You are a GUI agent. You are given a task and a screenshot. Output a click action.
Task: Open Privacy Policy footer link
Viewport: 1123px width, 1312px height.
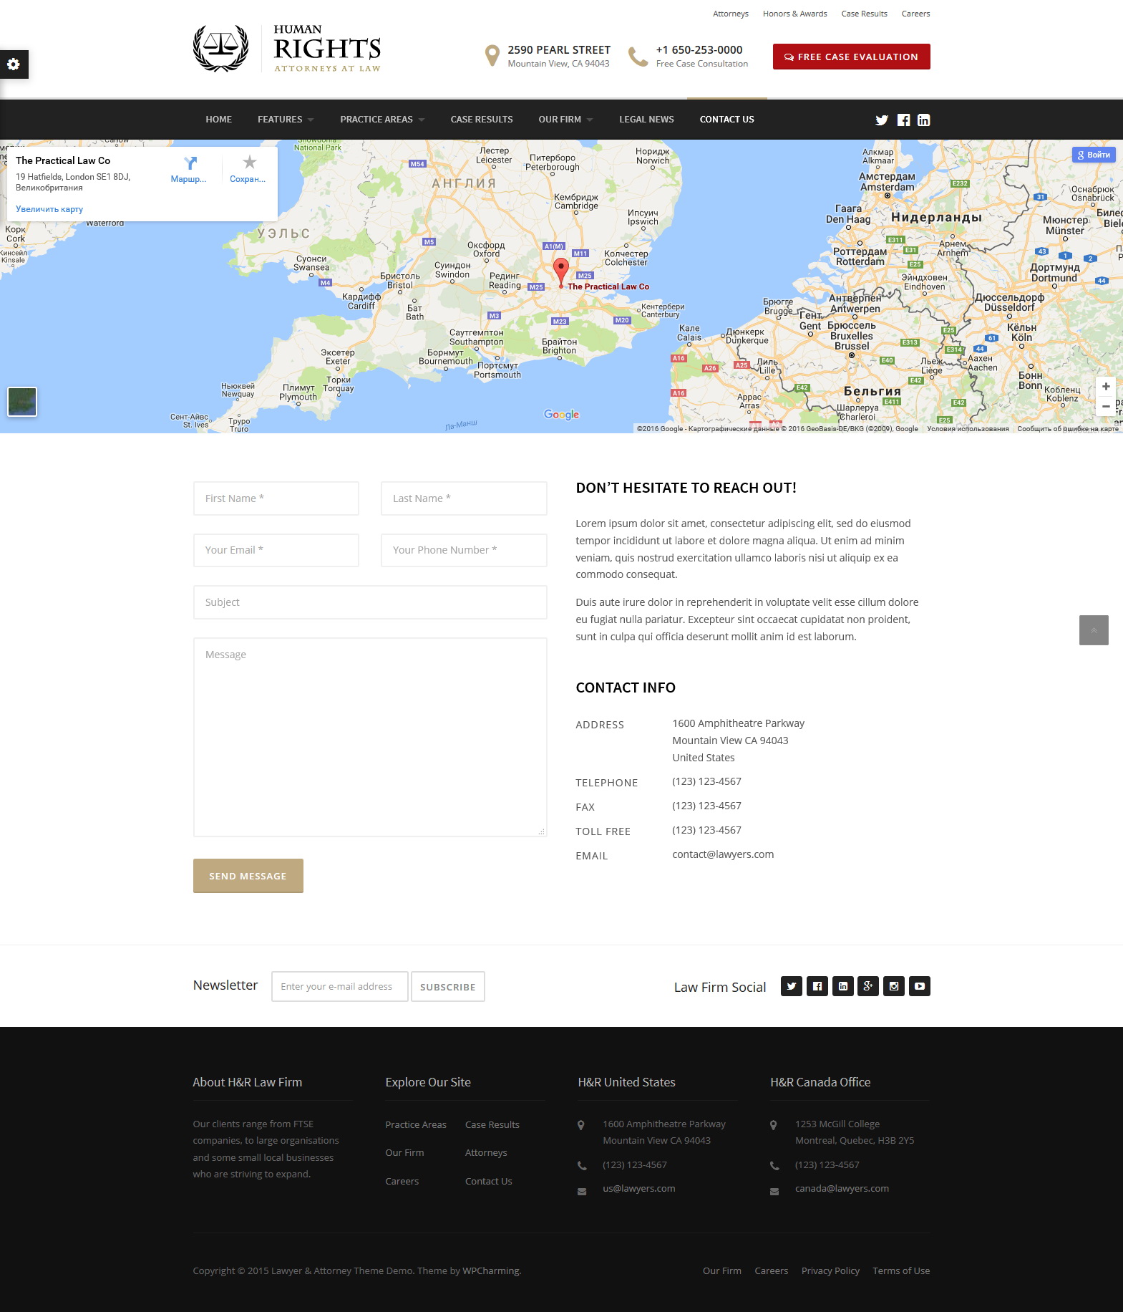point(830,1270)
